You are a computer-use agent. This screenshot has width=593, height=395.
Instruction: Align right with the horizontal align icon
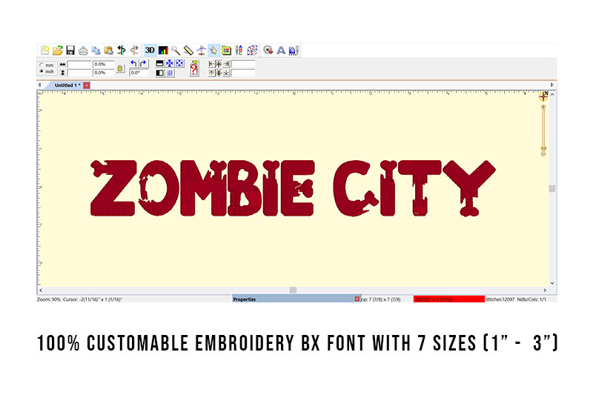coord(226,64)
